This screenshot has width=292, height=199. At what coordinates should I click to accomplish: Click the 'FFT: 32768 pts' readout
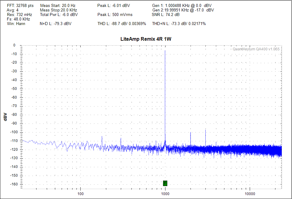coord(20,6)
